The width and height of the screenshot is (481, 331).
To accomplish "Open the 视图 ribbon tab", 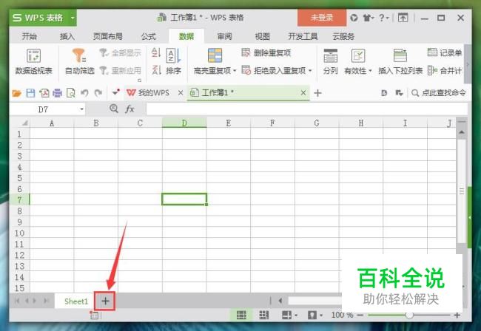I will pos(262,36).
